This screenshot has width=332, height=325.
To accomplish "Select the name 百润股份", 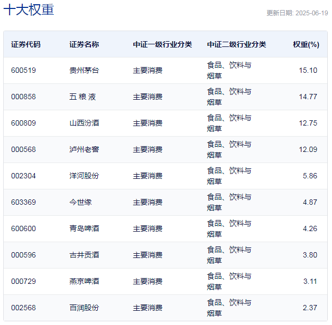I will coord(84,308).
